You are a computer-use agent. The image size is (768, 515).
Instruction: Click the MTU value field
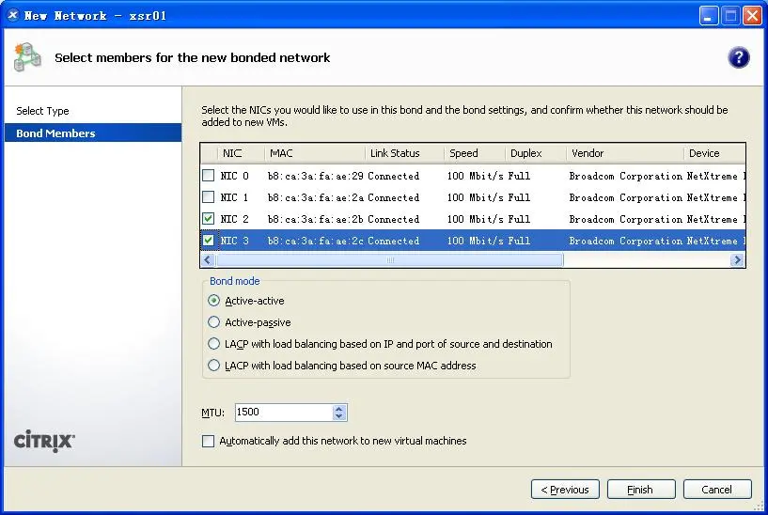[x=284, y=413]
